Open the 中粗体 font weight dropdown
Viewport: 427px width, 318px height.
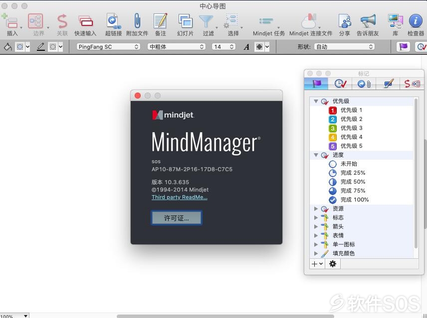pyautogui.click(x=176, y=47)
